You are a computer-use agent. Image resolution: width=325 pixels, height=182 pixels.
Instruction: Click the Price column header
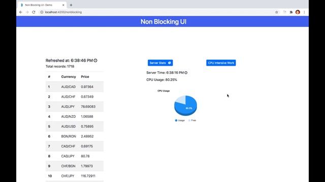point(85,76)
